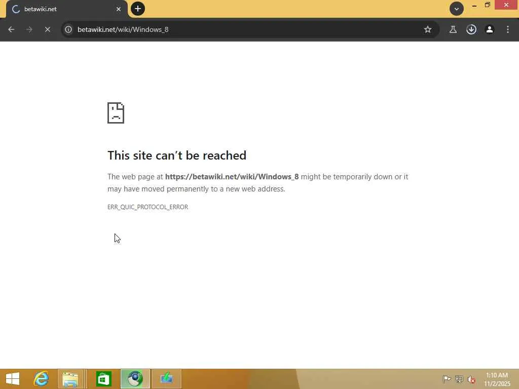
Task: Open the downloads icon in toolbar
Action: pos(471,29)
